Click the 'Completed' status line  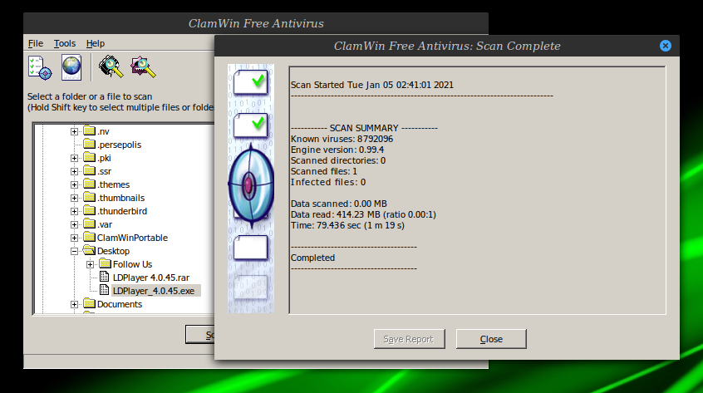click(x=312, y=258)
